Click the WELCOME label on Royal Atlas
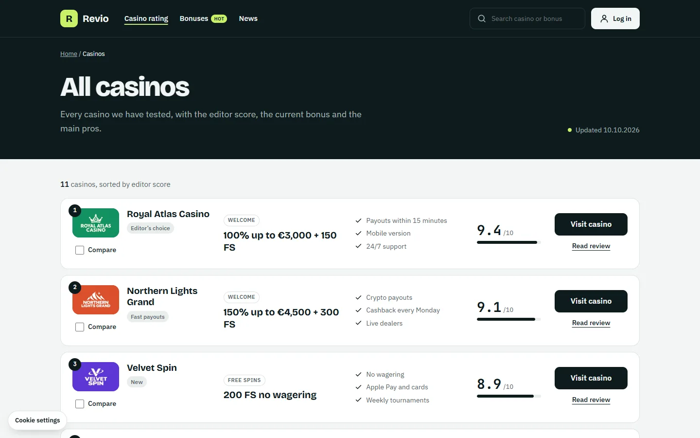Viewport: 700px width, 438px height. click(x=242, y=220)
